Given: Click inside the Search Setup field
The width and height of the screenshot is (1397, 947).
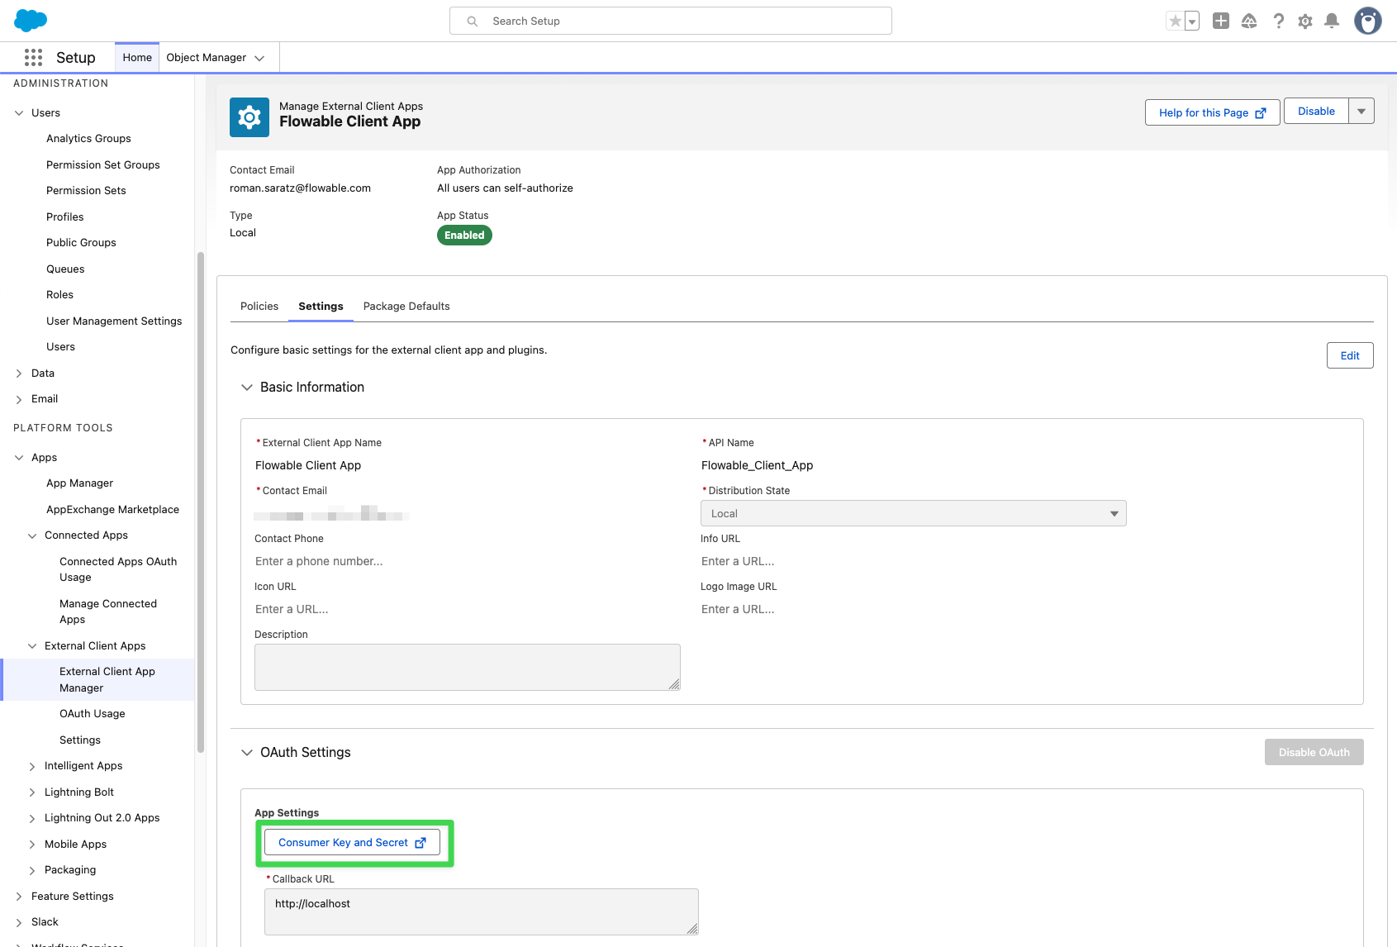Looking at the screenshot, I should tap(669, 21).
